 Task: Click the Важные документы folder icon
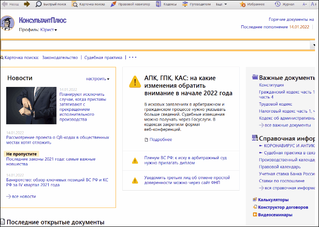[255, 77]
